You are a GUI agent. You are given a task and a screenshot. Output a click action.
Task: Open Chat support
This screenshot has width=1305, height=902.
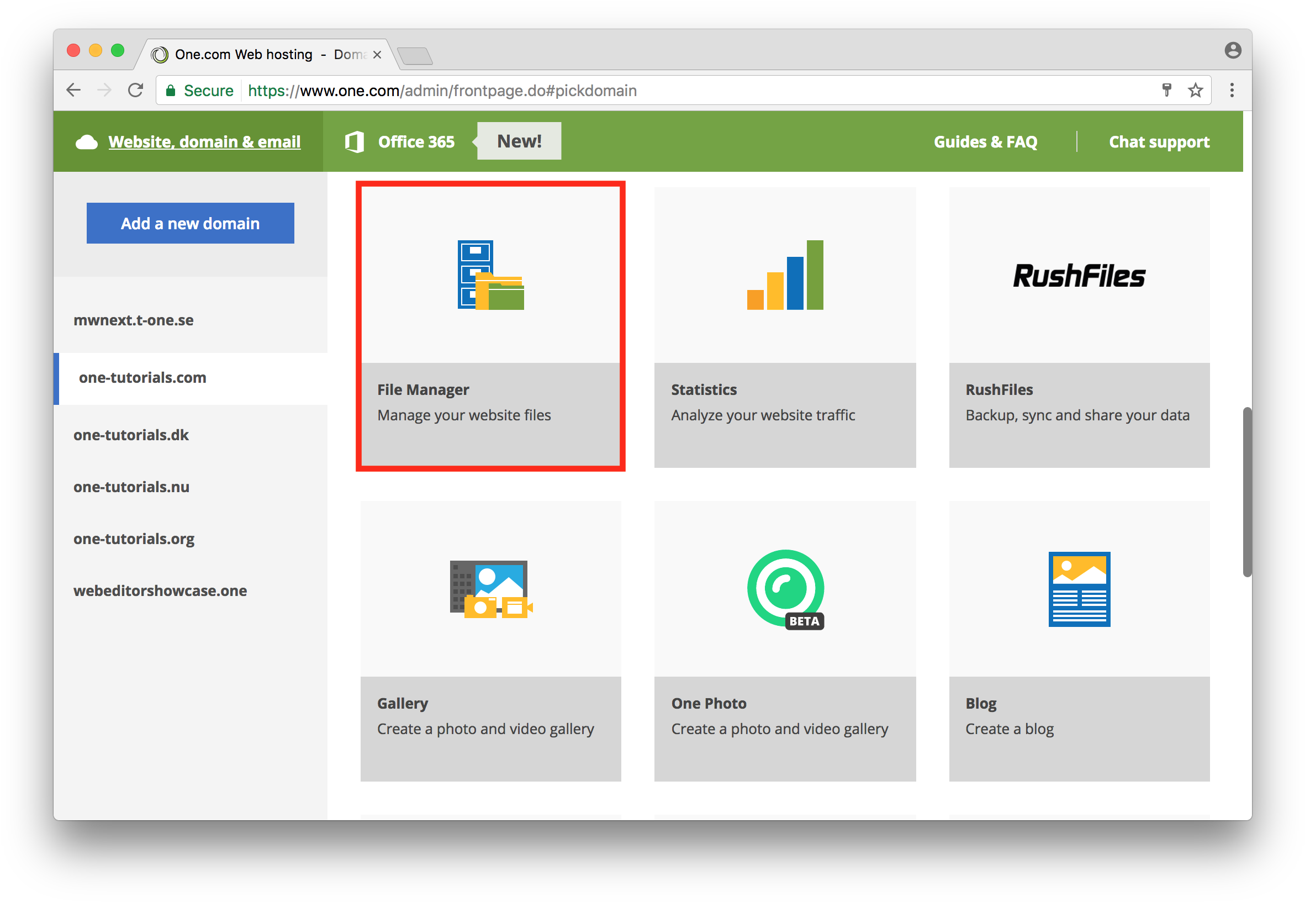coord(1159,142)
